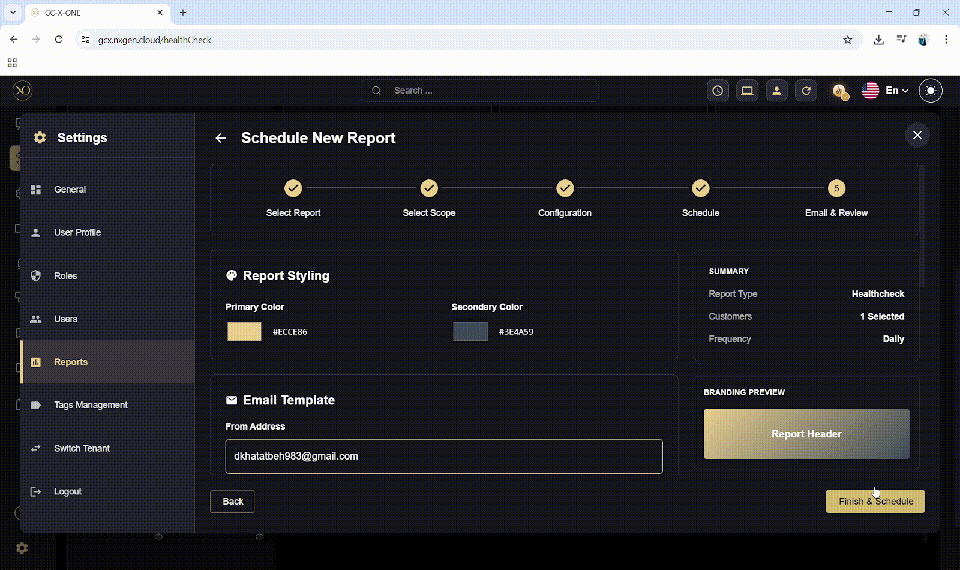Screen dimensions: 960x570
Task: Toggle the light/dark theme sun icon
Action: pos(931,91)
